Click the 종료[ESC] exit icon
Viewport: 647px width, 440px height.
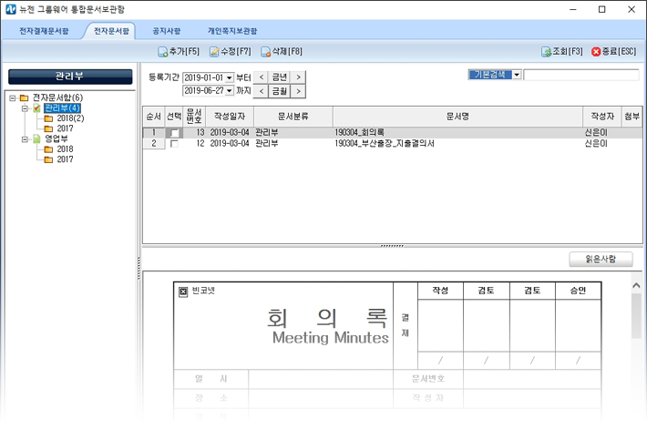(596, 52)
